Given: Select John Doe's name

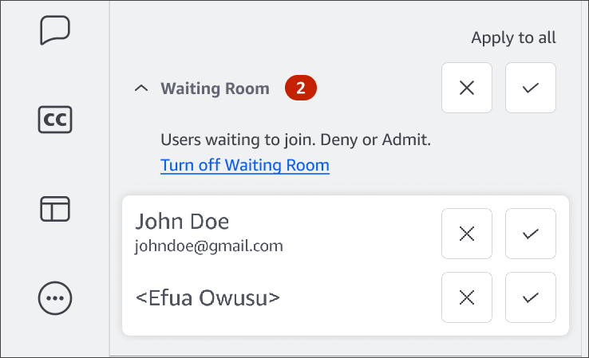Looking at the screenshot, I should coord(184,222).
